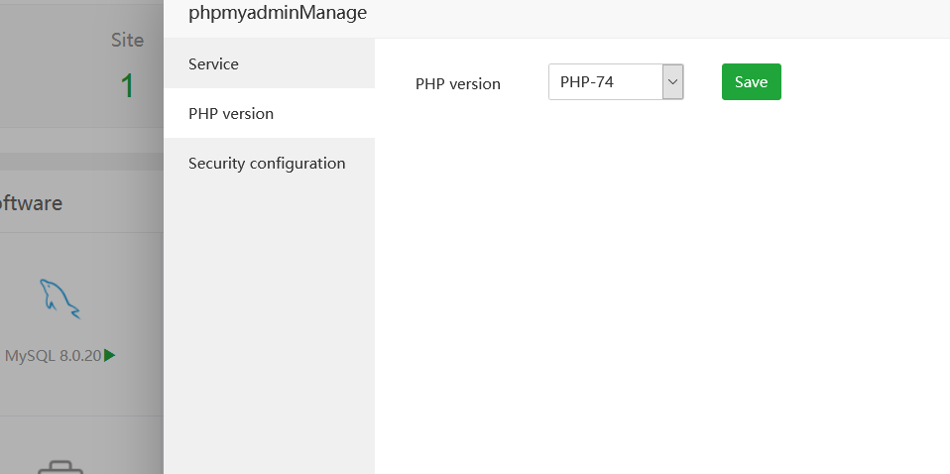Switch to the PHP version sidebar tab
This screenshot has height=474, width=950.
point(231,113)
